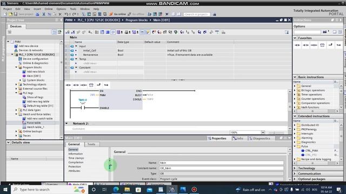
Task: Click CTRL_PWM instruction in Pulse folder
Action: point(311,151)
